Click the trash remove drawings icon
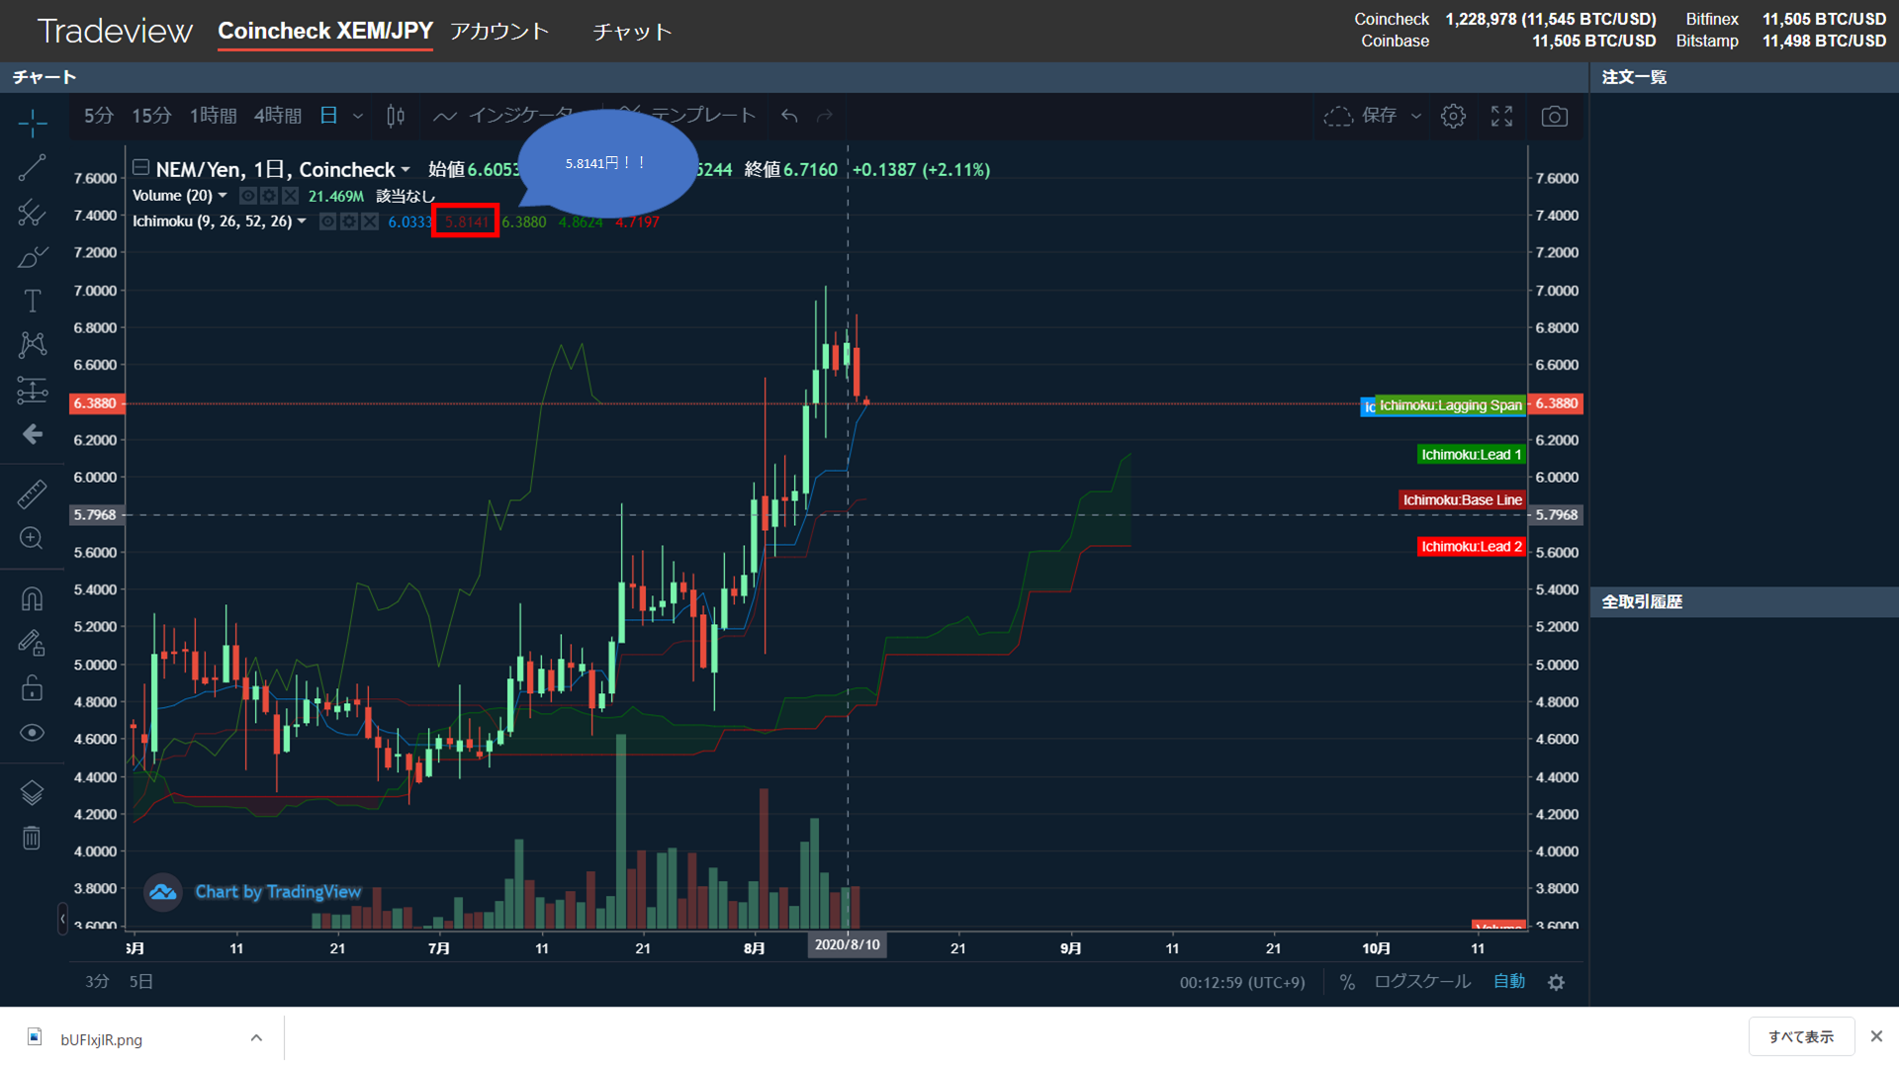 [x=33, y=838]
